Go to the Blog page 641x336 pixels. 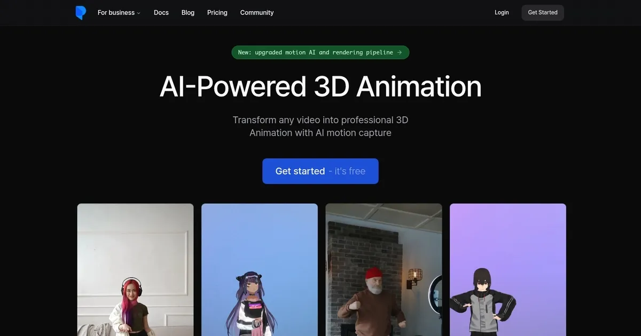tap(188, 13)
